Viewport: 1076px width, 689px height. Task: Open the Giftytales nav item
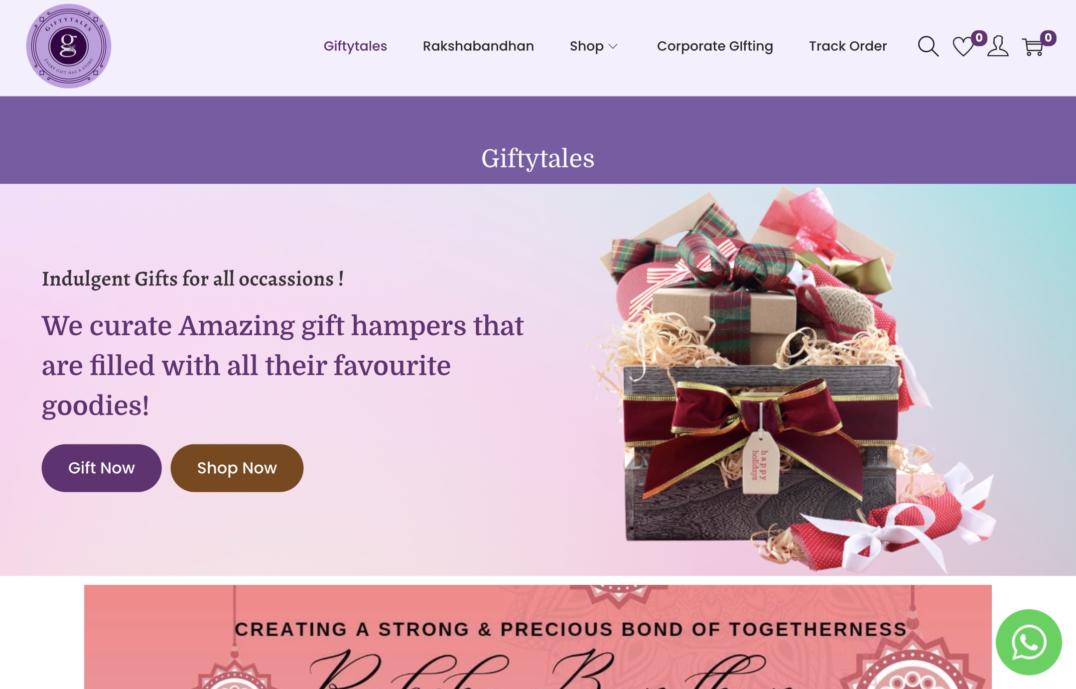click(355, 46)
